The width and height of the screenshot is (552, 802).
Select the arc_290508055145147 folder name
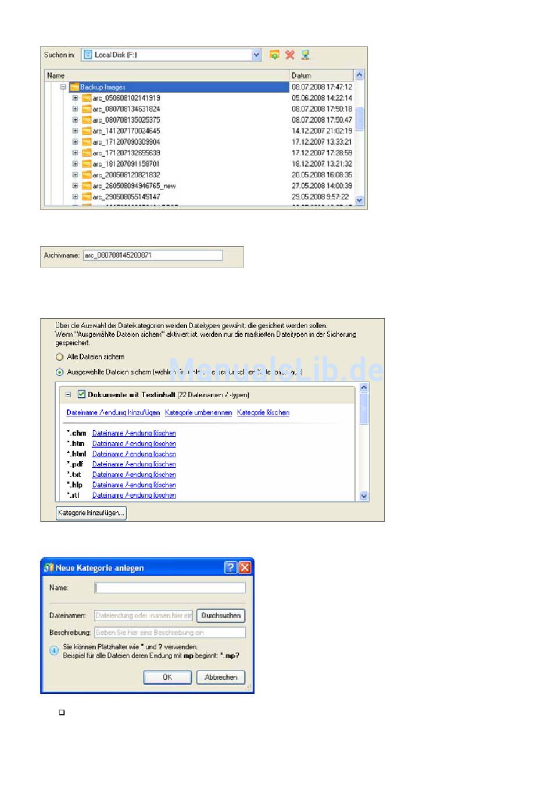[x=127, y=197]
